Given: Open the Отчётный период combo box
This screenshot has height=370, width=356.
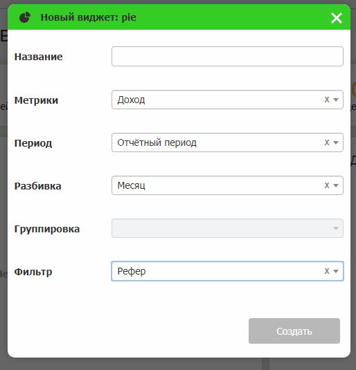Looking at the screenshot, I should point(227,142).
